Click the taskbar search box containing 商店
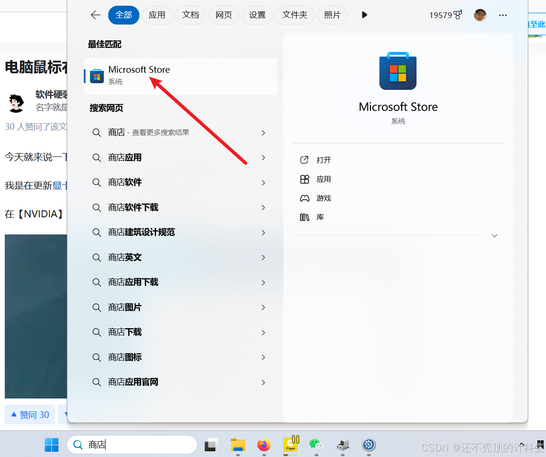Viewport: 546px width, 457px height. click(x=132, y=445)
